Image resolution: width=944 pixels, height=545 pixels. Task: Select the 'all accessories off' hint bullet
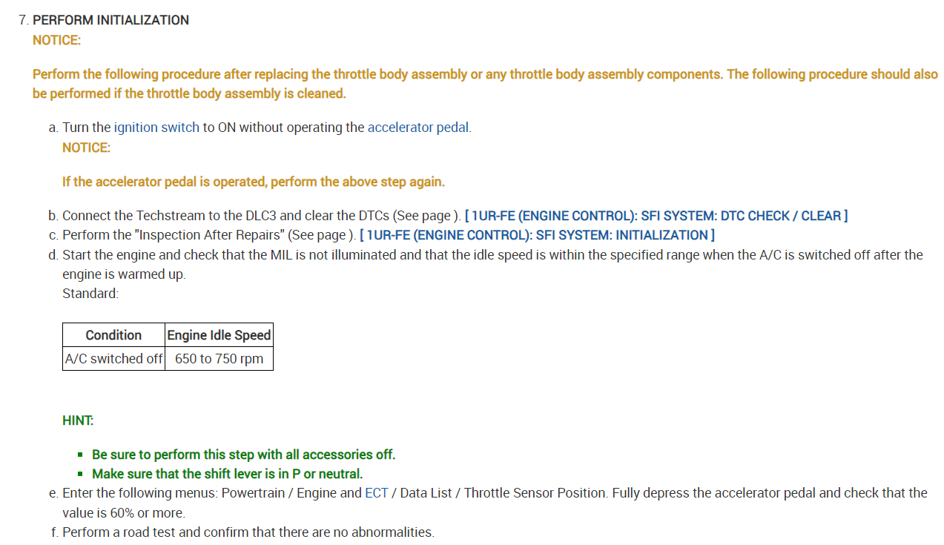(243, 455)
